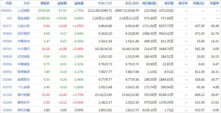Screen dimensions: 221x113
Task: Sort by the 成交量(股) column header
Action: point(149,3)
